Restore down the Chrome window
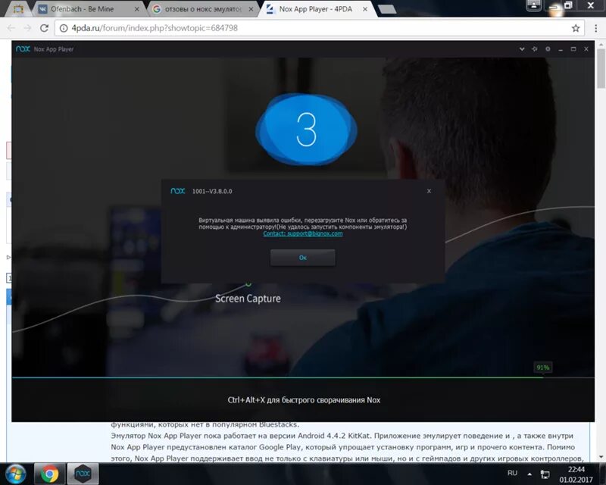Image resolution: width=606 pixels, height=485 pixels. point(568,5)
